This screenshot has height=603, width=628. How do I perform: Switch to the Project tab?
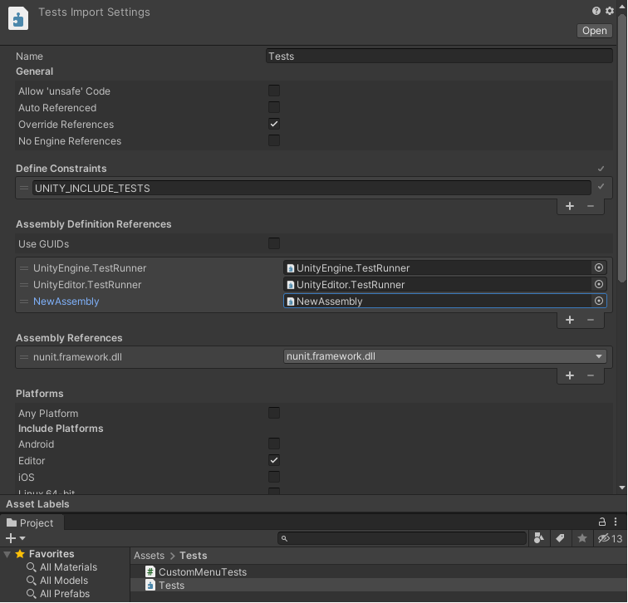click(x=31, y=523)
